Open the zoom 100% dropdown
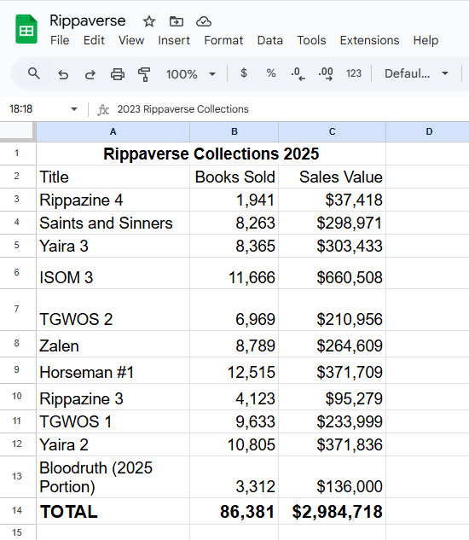 [191, 74]
